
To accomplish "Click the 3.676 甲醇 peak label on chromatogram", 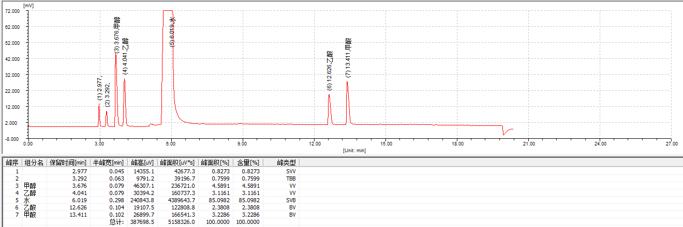I will point(117,35).
